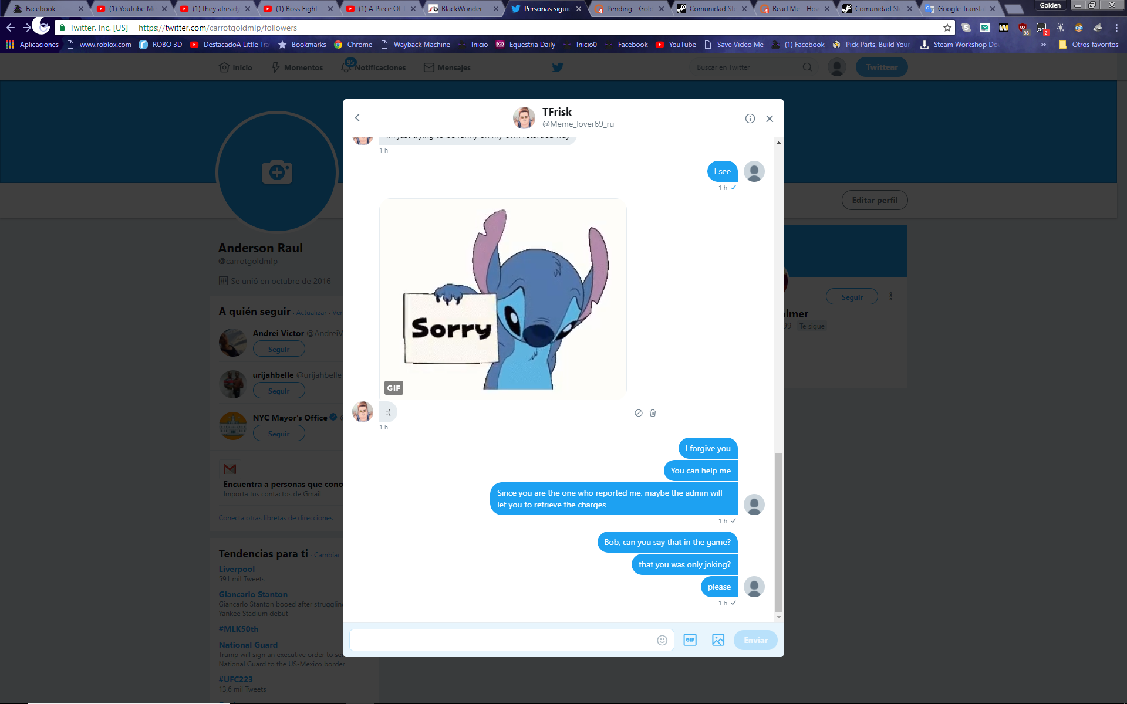1127x704 pixels.
Task: Open Mensajes in Twitter nav
Action: [x=447, y=67]
